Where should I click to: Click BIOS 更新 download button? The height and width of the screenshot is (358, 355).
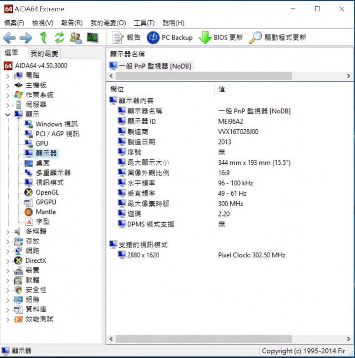tap(221, 37)
